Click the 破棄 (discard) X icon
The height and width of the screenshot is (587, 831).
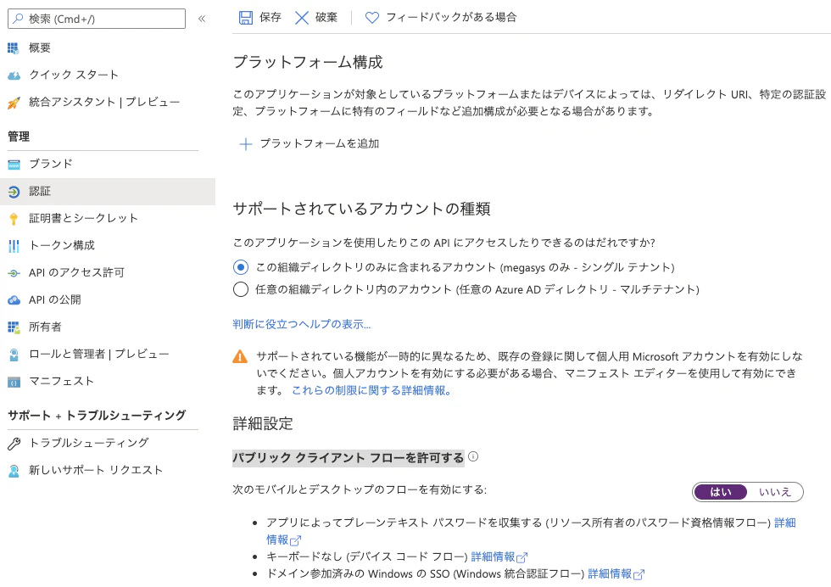click(x=302, y=18)
